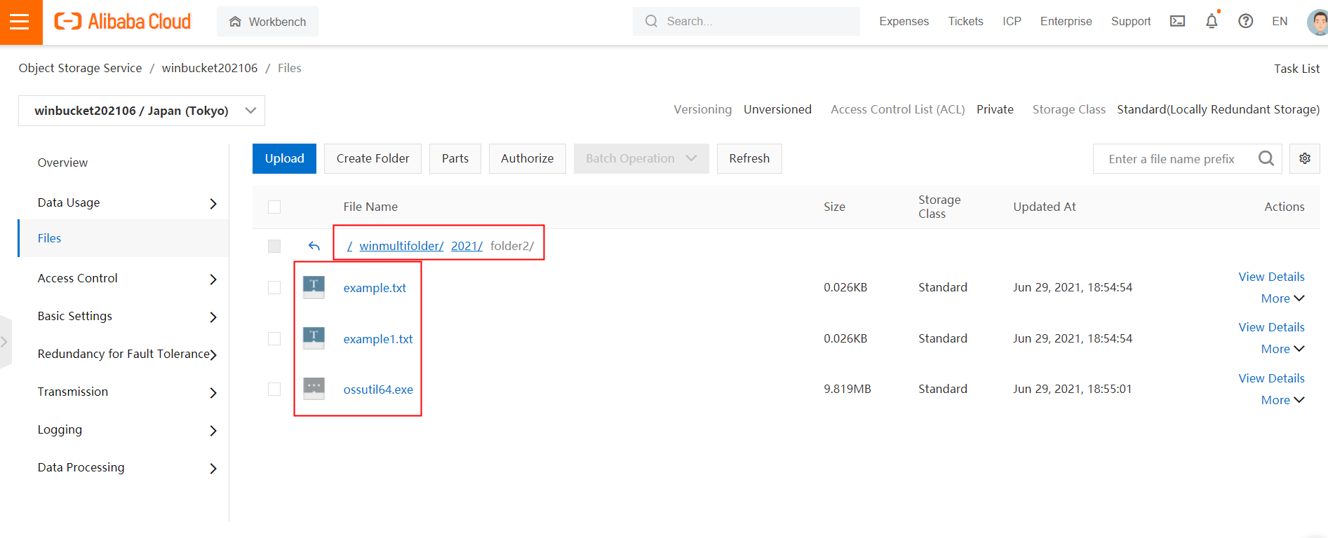
Task: Click the Refresh button
Action: pos(749,158)
